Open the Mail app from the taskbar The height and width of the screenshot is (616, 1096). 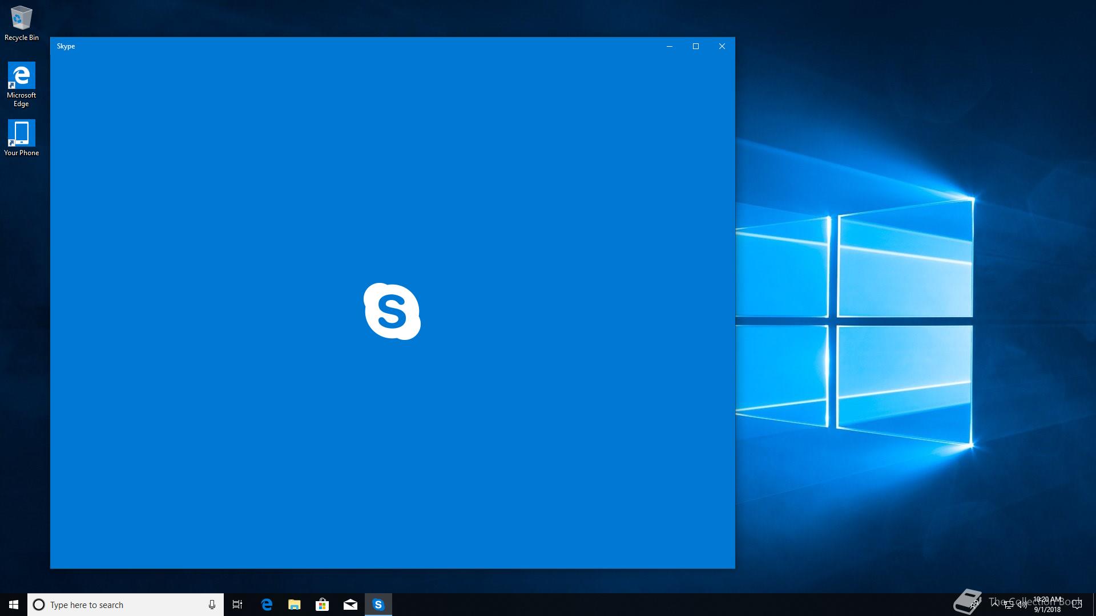tap(350, 605)
